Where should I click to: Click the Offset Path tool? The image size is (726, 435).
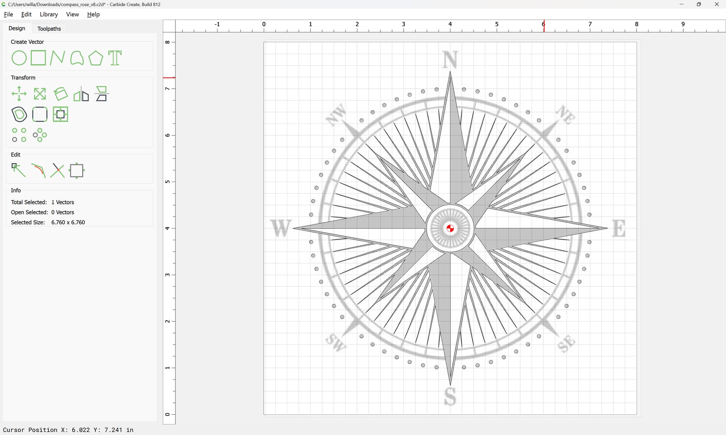[x=19, y=114]
